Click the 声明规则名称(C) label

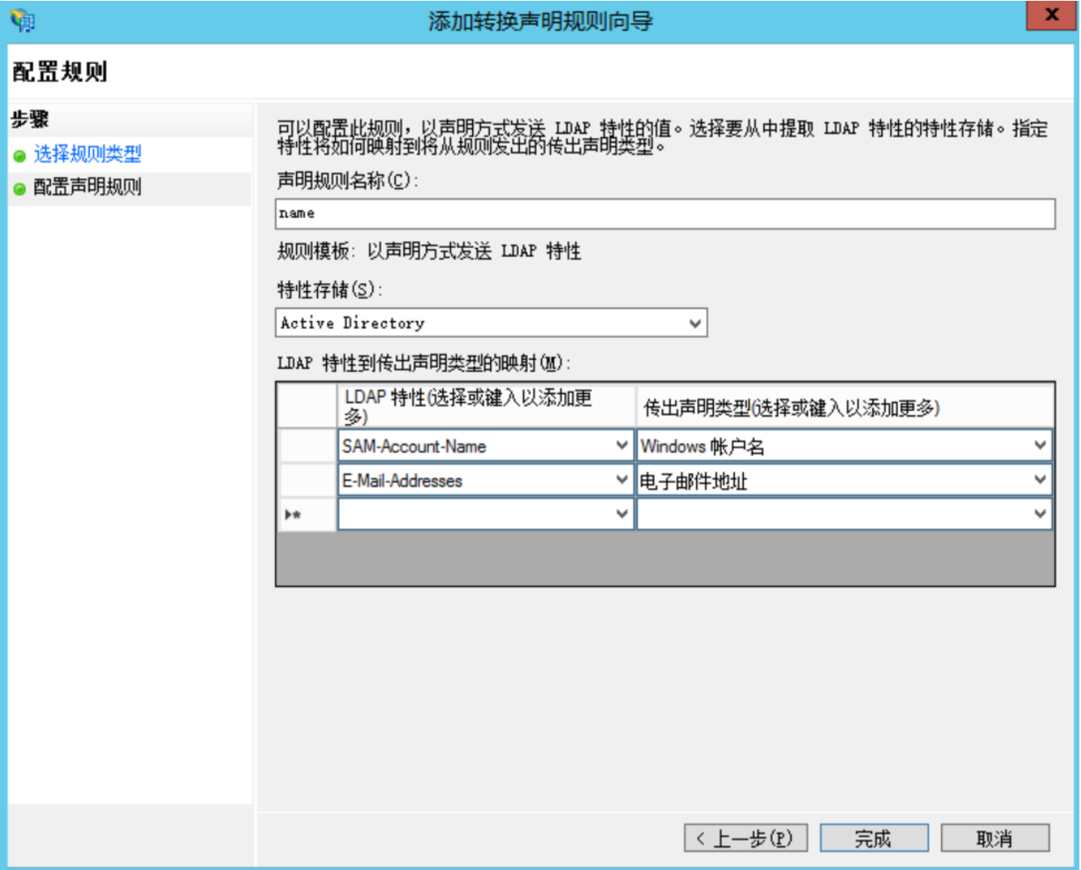348,180
